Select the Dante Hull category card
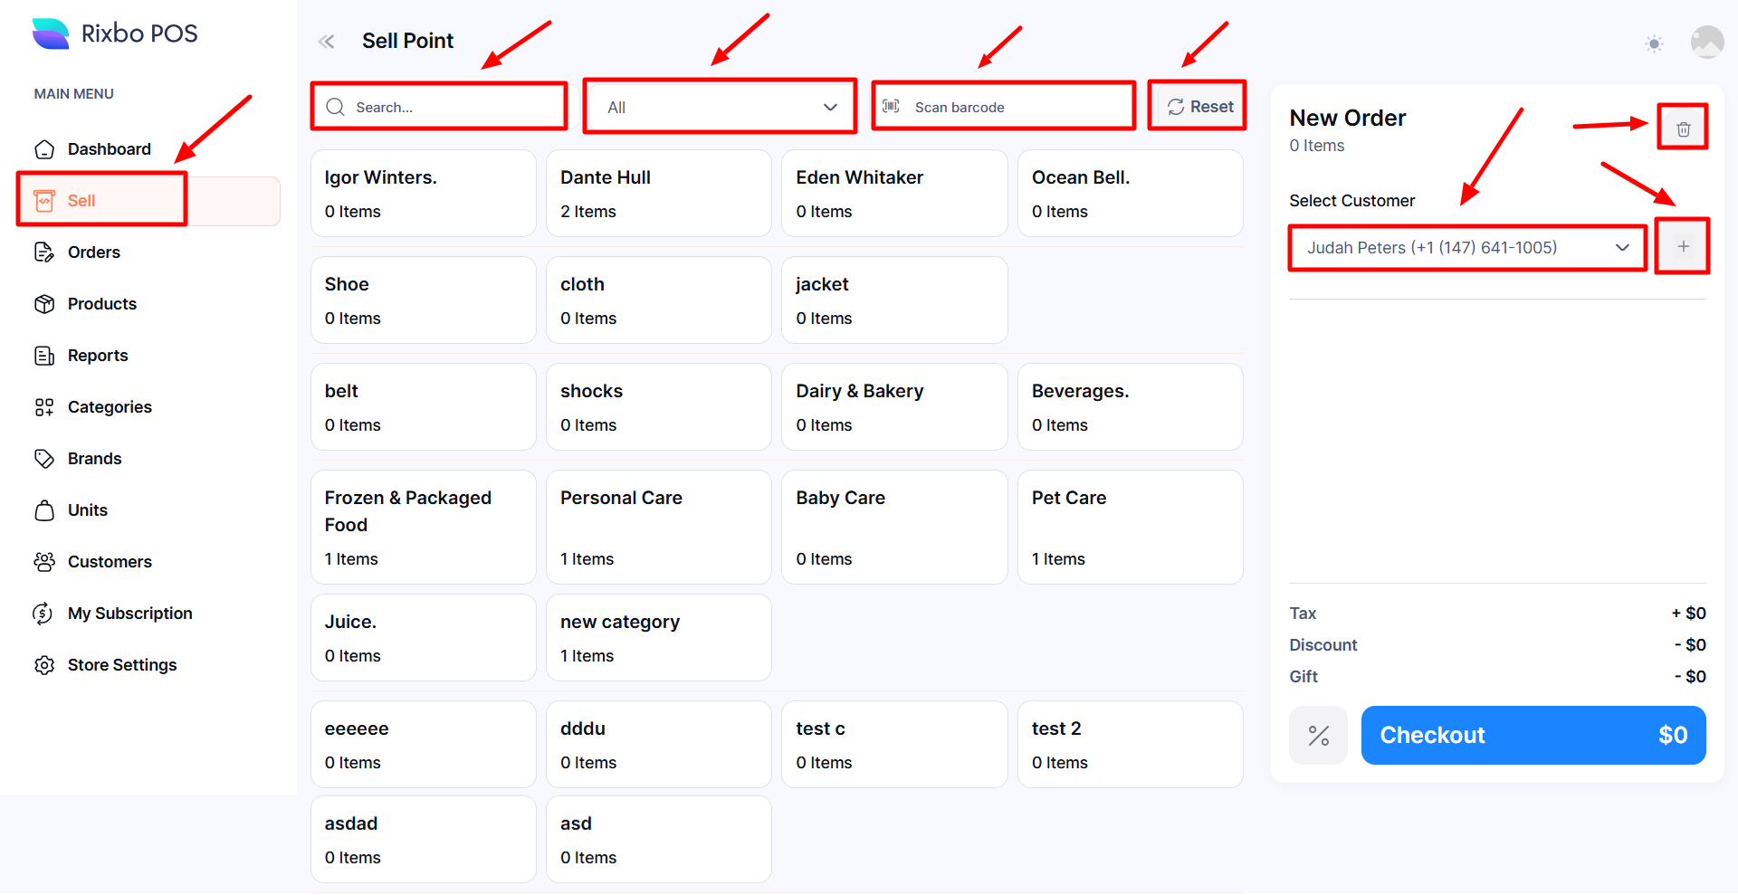This screenshot has height=895, width=1738. 658,194
